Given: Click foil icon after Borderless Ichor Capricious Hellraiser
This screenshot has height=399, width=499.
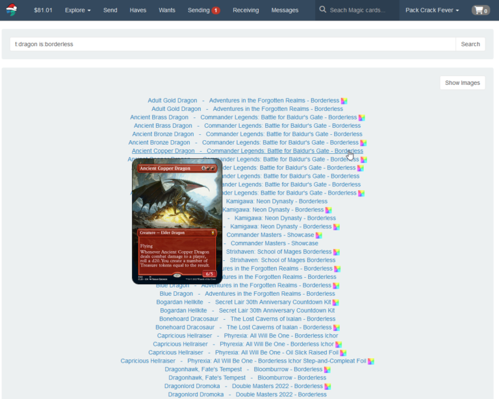Looking at the screenshot, I should pos(339,345).
